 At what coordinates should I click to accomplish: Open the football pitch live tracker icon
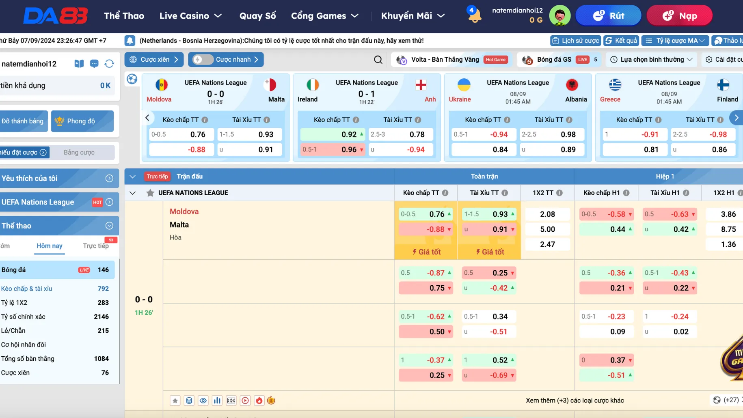[x=231, y=401]
